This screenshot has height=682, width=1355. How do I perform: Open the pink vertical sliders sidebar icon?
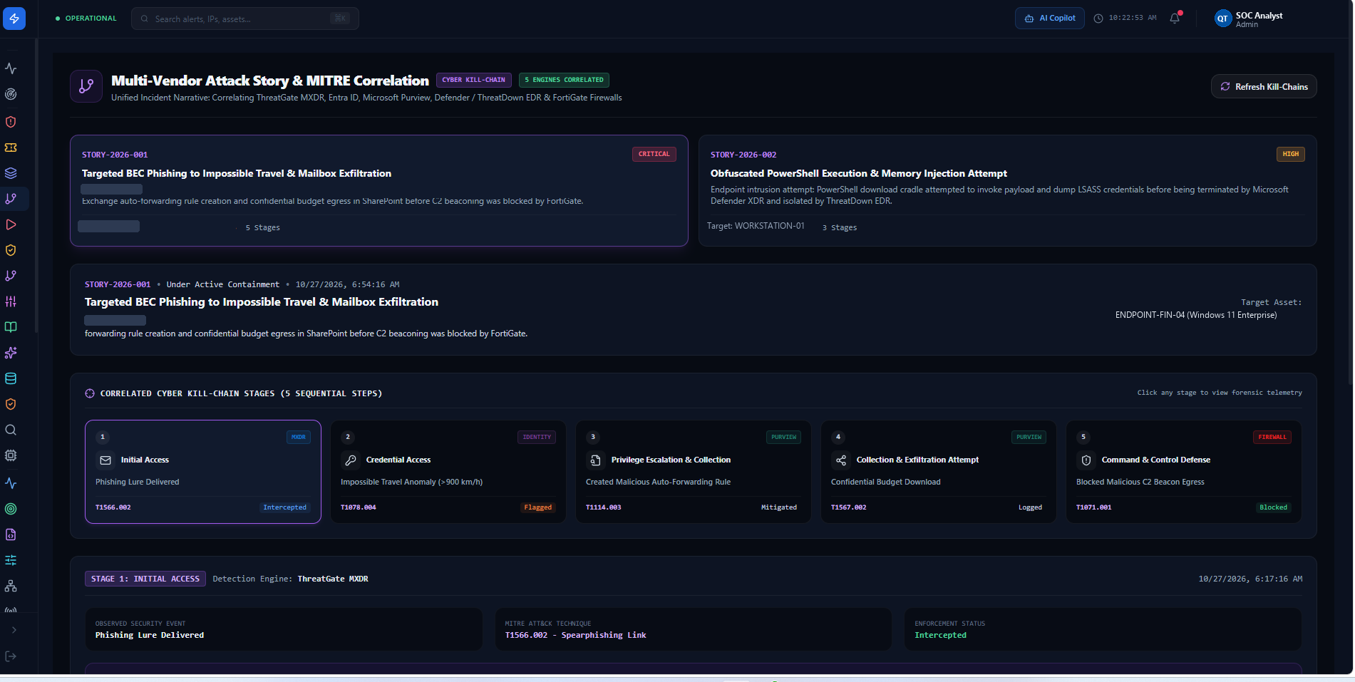11,301
